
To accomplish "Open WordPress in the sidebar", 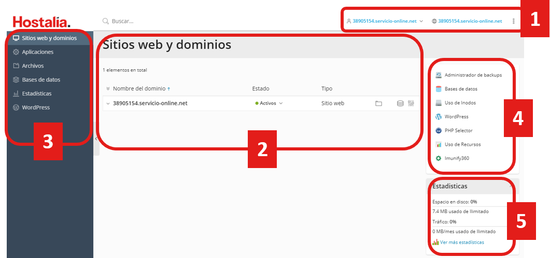I will point(36,108).
